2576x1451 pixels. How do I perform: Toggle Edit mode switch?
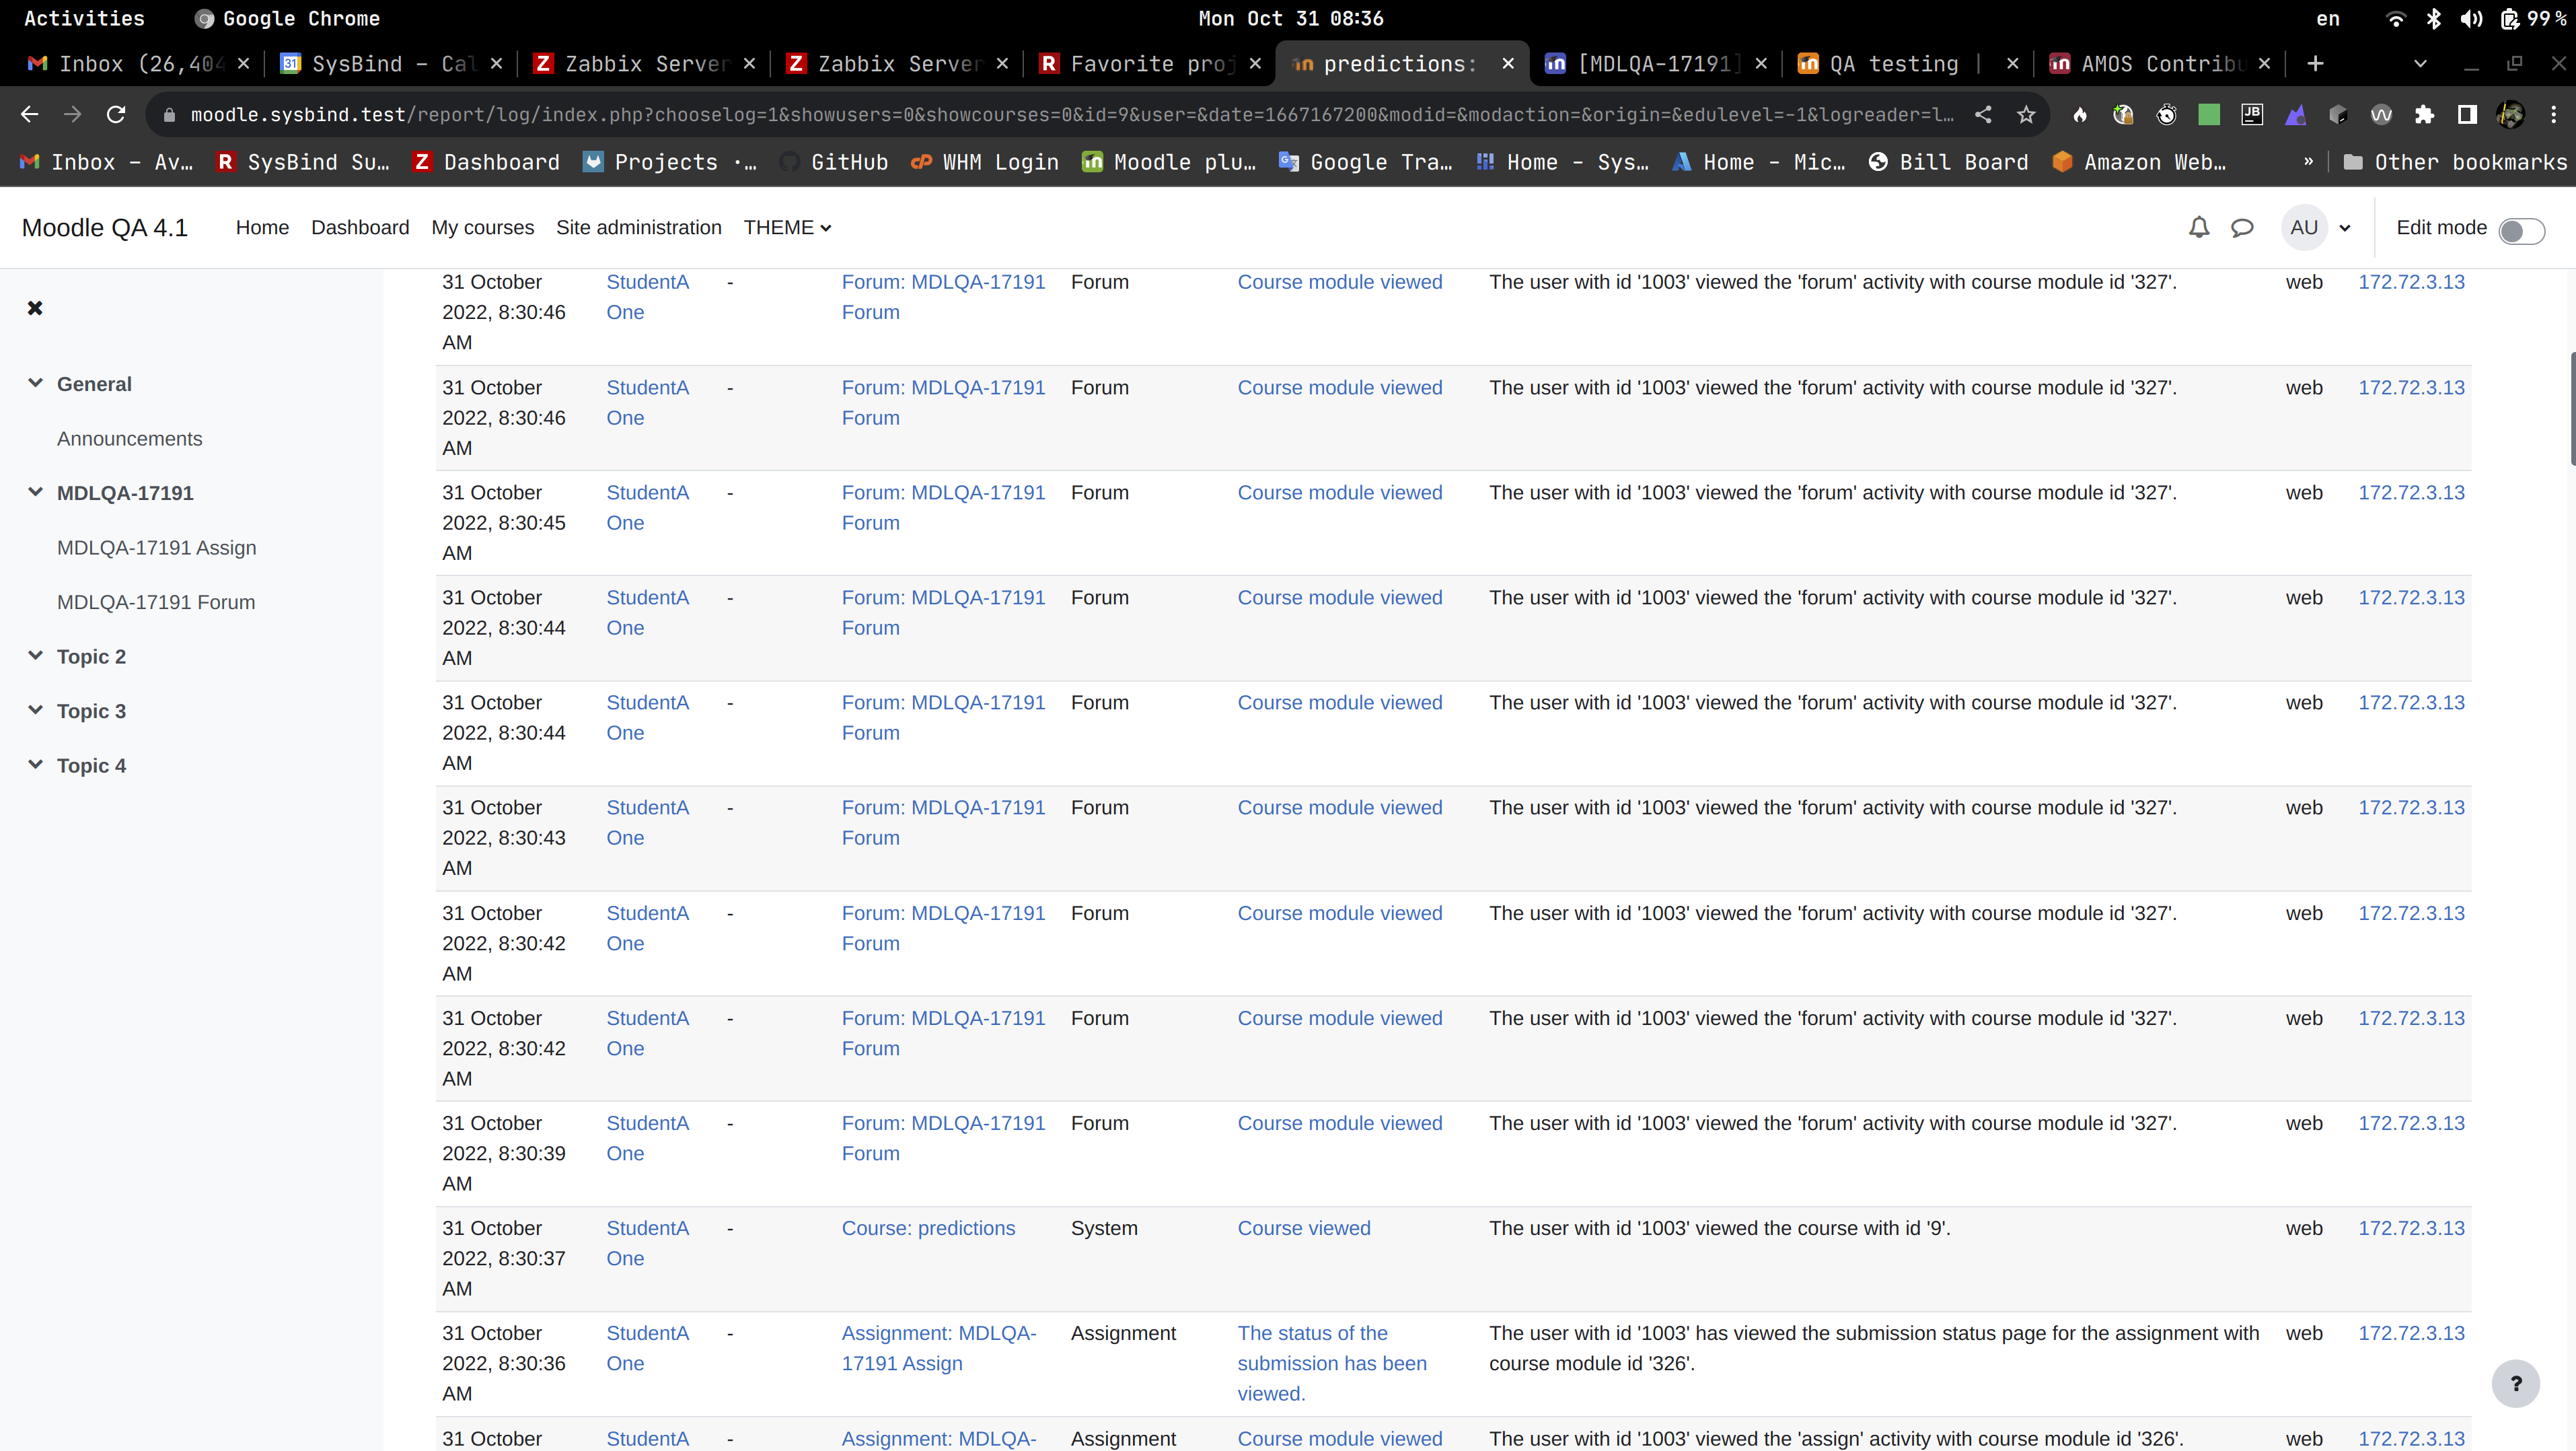coord(2521,231)
